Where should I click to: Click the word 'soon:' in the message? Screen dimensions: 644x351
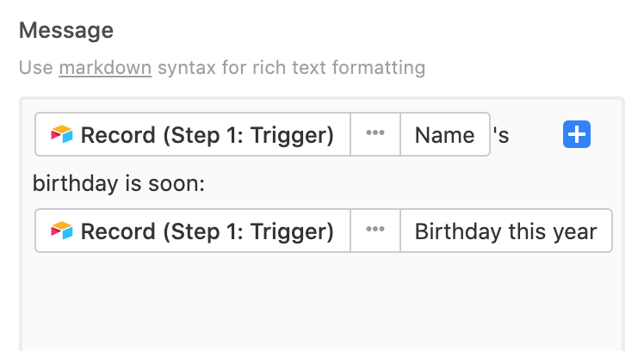pyautogui.click(x=176, y=184)
